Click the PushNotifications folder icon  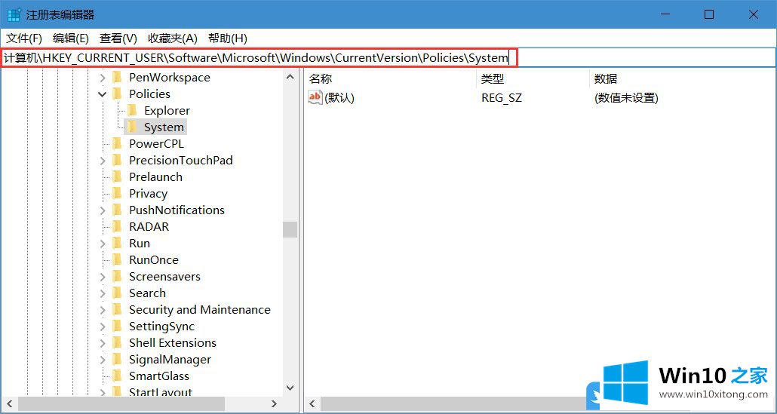click(x=117, y=210)
